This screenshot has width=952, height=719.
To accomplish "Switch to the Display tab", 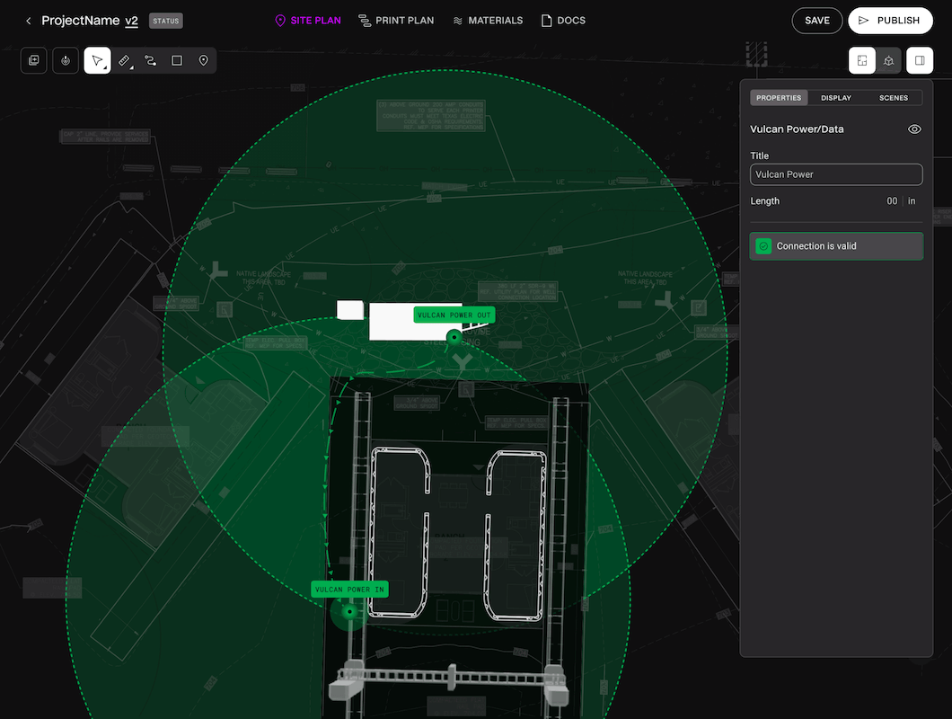I will click(x=836, y=98).
